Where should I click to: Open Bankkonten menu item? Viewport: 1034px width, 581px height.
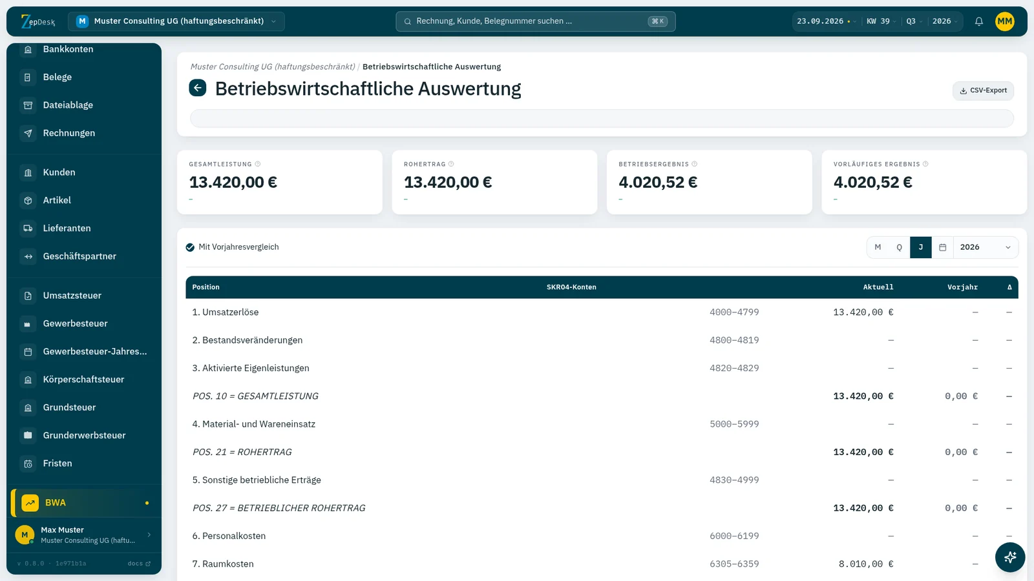tap(84, 50)
